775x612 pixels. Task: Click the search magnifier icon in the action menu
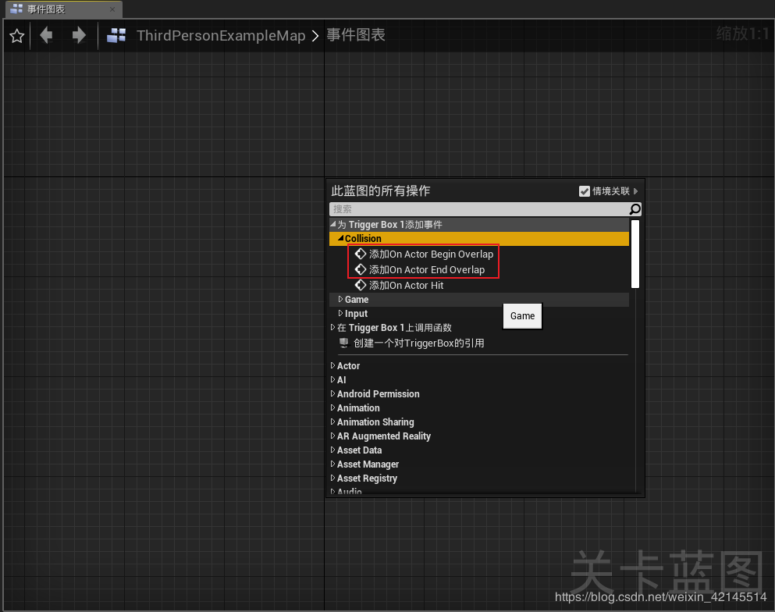(635, 209)
